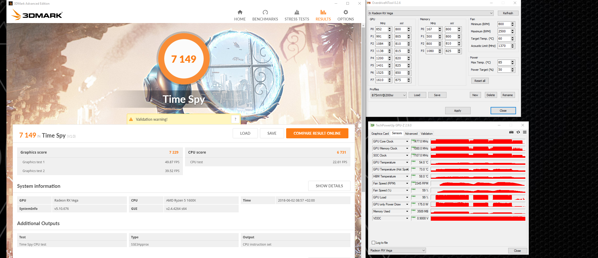Click the Graphics score value 7 229
Viewport: 598px width, 258px height.
pos(174,152)
